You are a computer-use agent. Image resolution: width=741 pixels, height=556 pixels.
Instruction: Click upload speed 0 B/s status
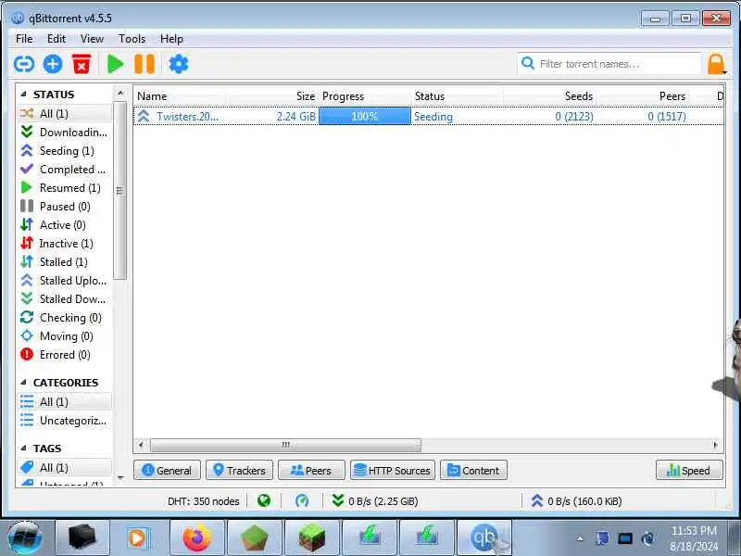coord(576,501)
